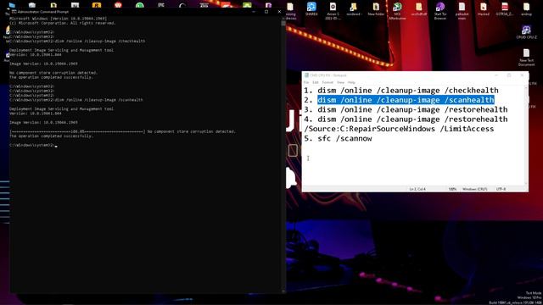Open the New Text Document desktop file
543x305 pixels.
click(526, 57)
